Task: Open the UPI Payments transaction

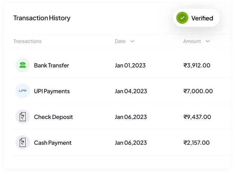Action: pos(52,91)
